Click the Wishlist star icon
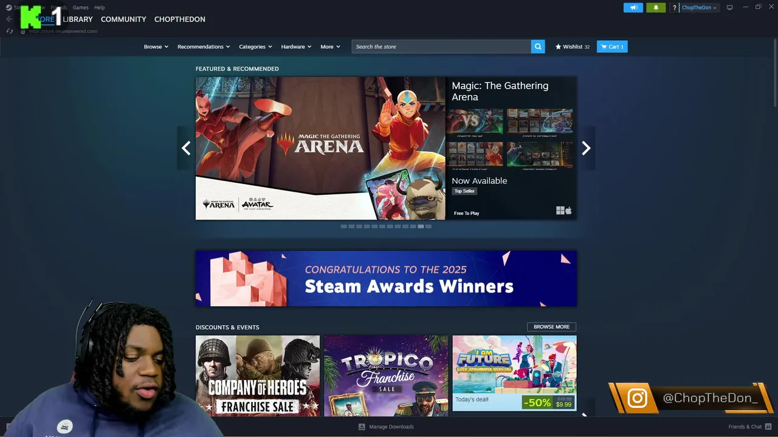This screenshot has height=437, width=778. coord(558,47)
